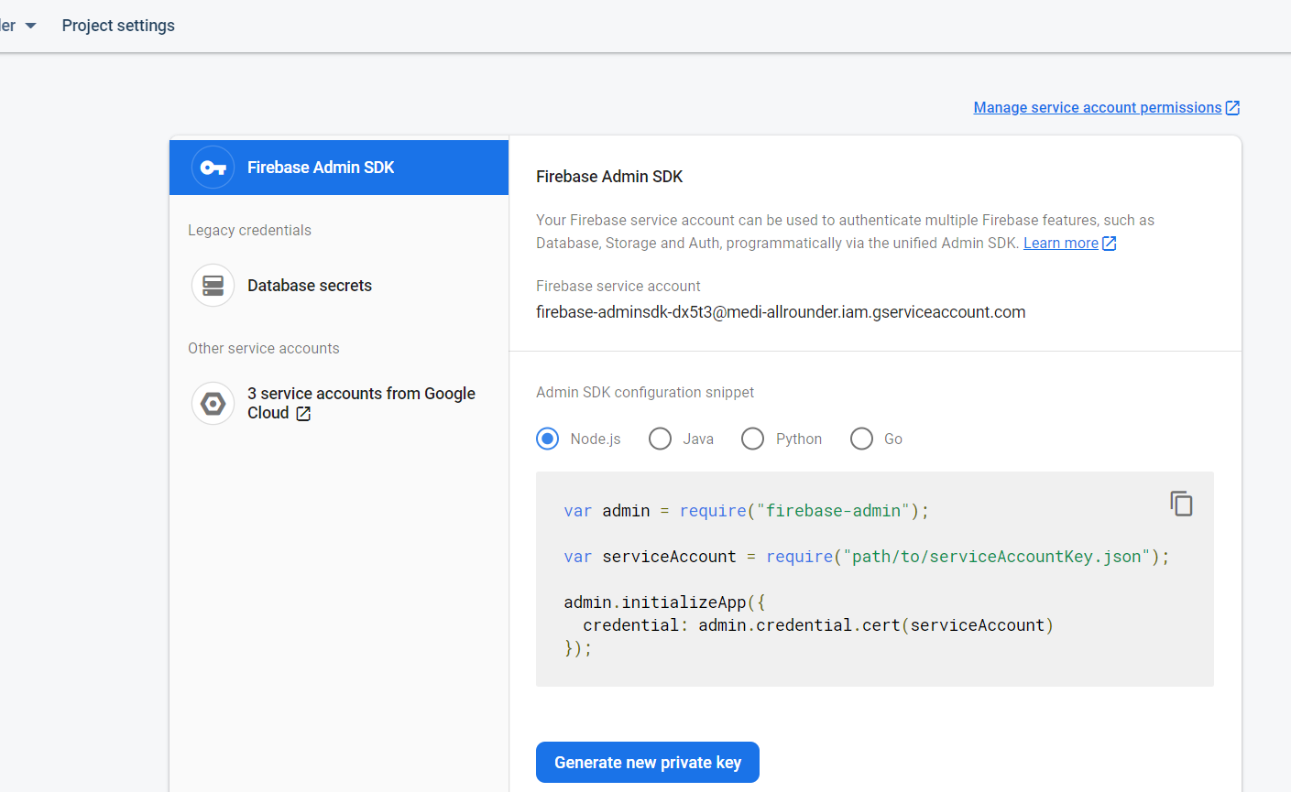This screenshot has height=792, width=1291.
Task: Select the Node.js radio button
Action: point(548,439)
